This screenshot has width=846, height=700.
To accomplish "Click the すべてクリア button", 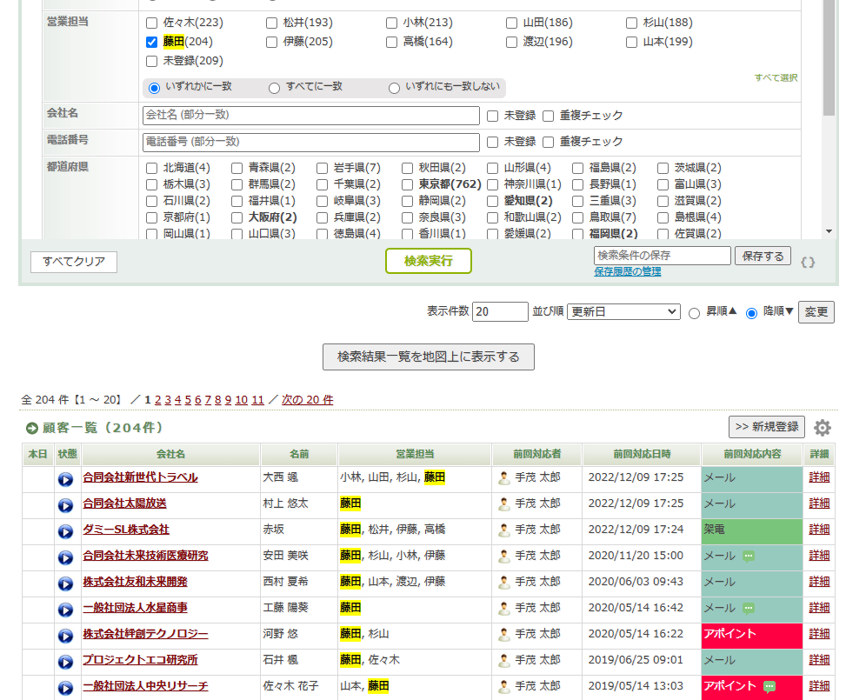I will coord(74,262).
